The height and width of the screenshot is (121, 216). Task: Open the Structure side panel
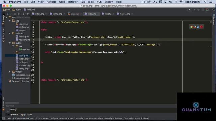click(x=3, y=35)
